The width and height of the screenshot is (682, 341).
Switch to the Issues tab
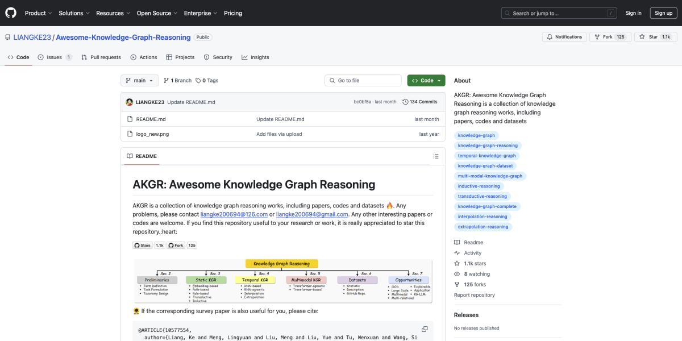(55, 57)
